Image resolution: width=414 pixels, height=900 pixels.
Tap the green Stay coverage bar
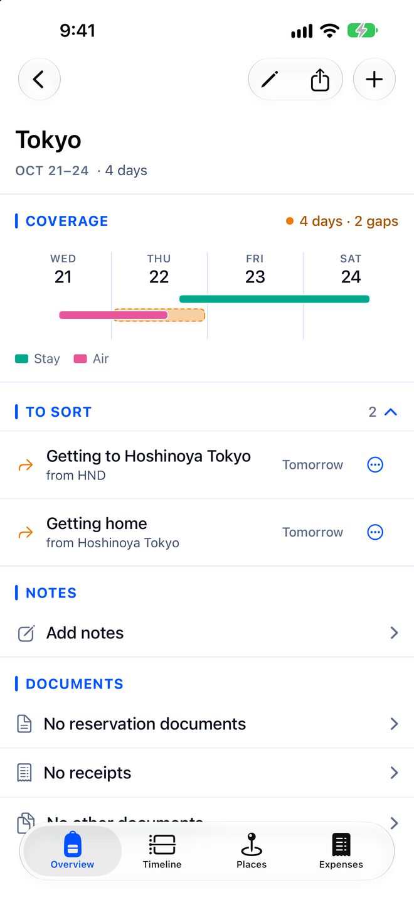tap(274, 299)
